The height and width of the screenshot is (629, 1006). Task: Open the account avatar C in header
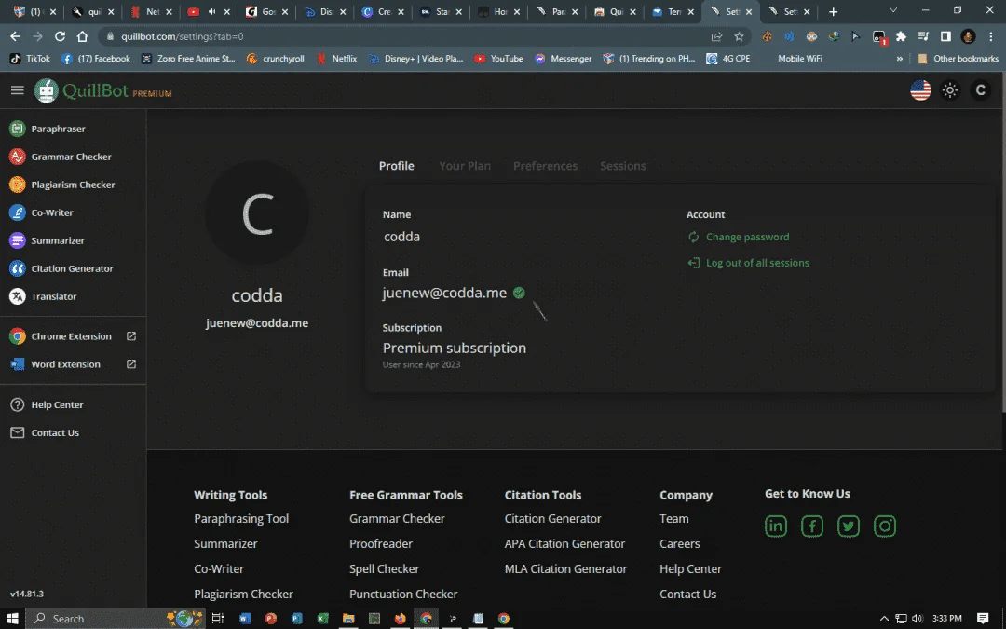pyautogui.click(x=980, y=90)
